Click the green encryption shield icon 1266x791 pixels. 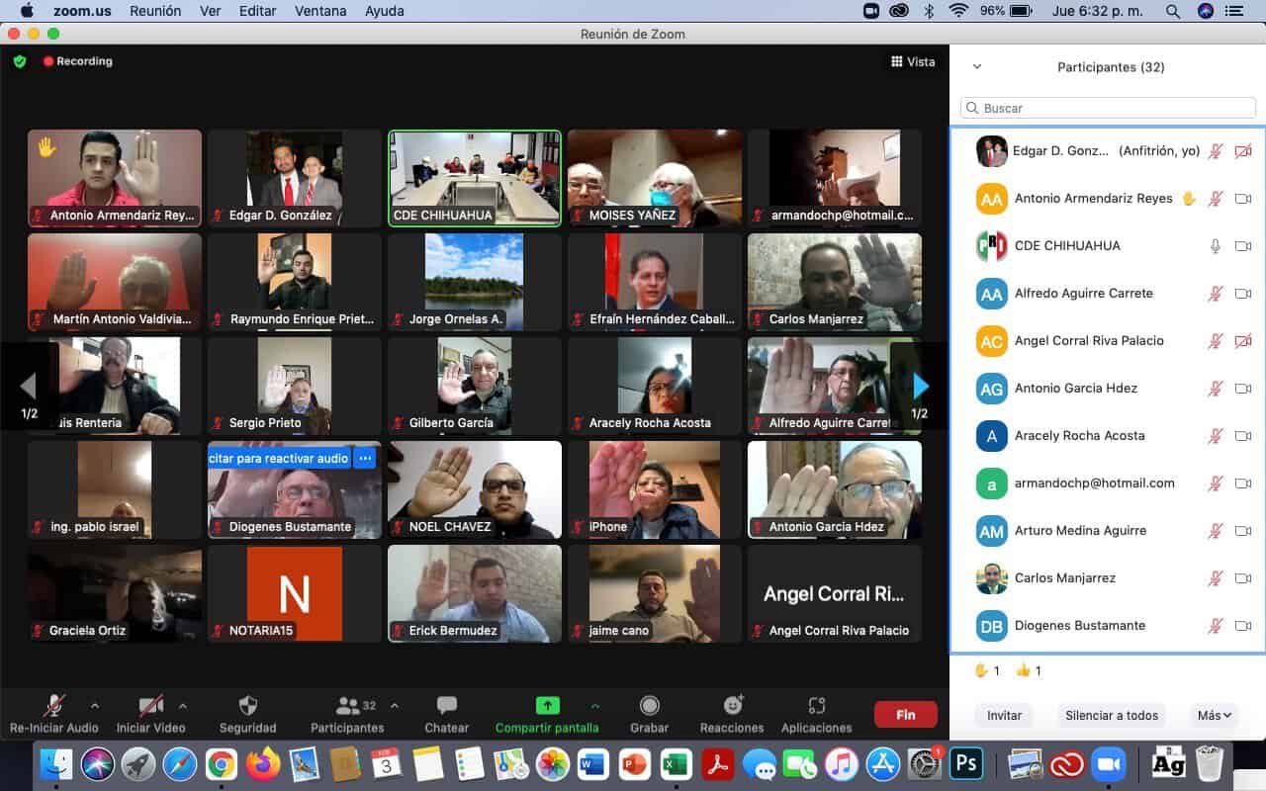click(20, 61)
